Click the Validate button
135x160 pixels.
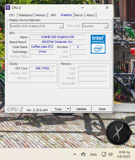tap(81, 109)
